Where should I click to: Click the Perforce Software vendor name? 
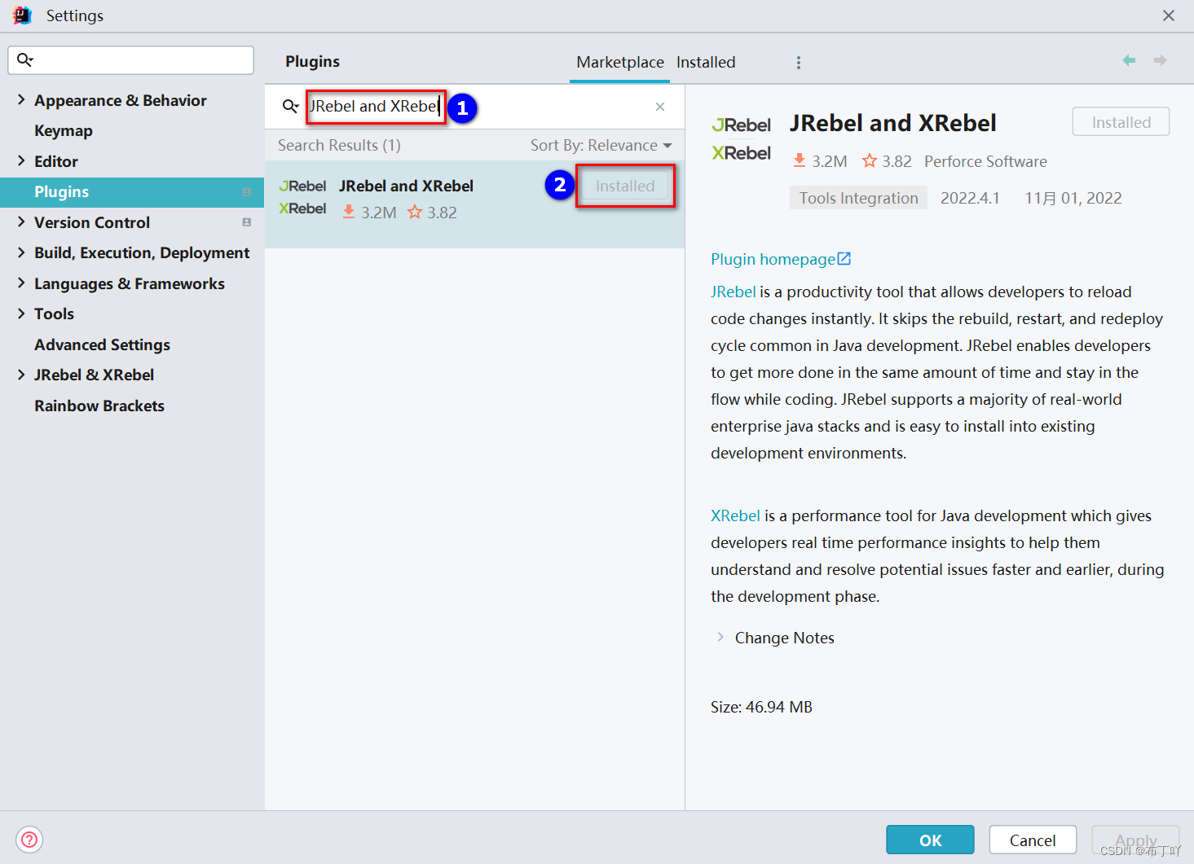[985, 161]
